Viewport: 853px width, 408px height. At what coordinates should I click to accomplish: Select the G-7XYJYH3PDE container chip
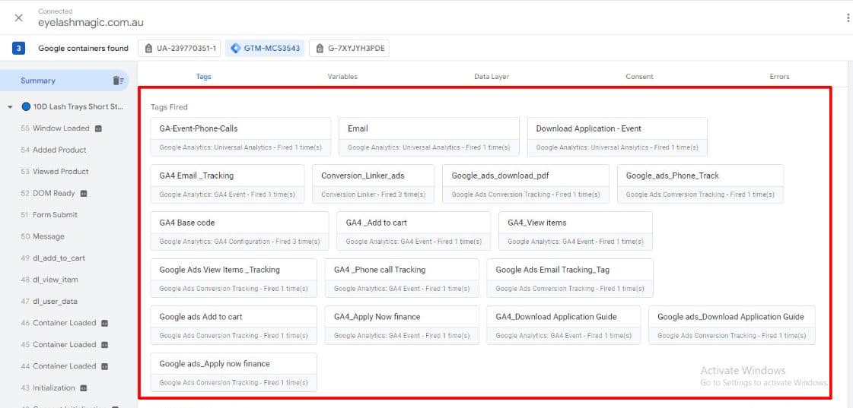pyautogui.click(x=349, y=49)
